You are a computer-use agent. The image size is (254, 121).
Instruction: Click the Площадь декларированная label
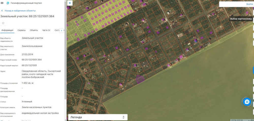pos(7,90)
